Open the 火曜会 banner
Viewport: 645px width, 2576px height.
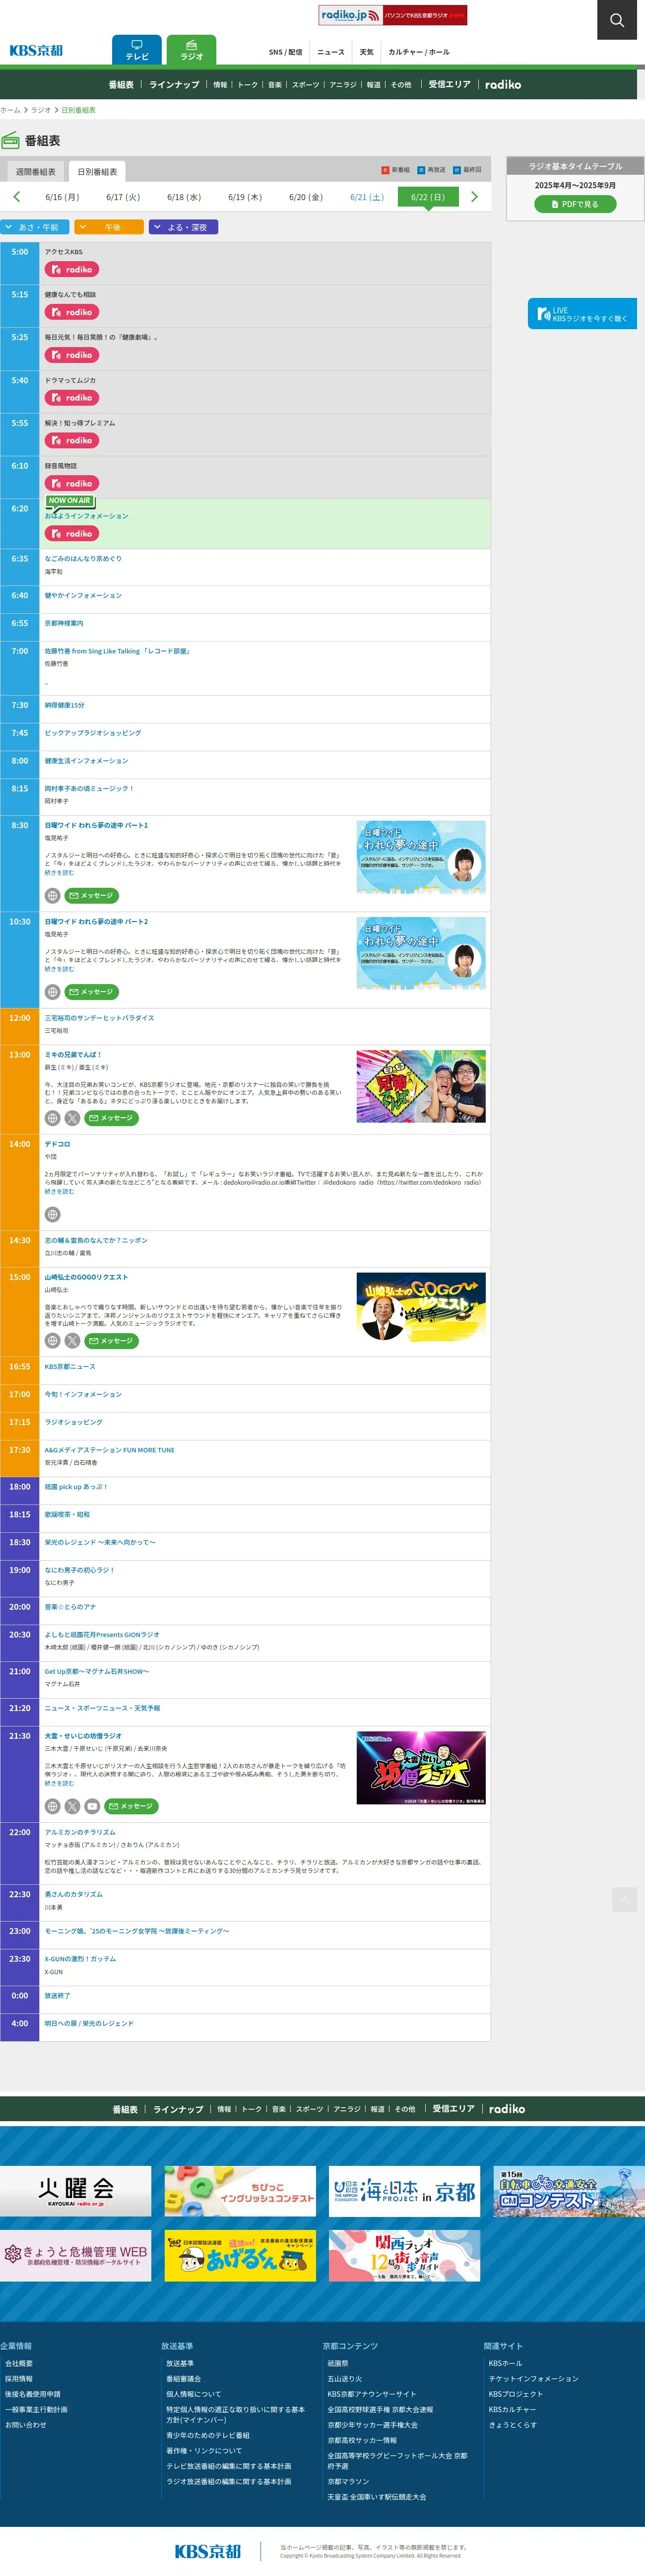(x=75, y=2192)
